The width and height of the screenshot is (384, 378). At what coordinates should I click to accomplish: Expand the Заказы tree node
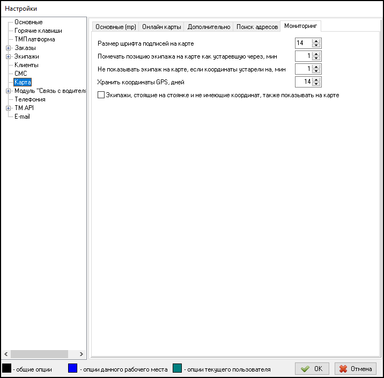point(8,48)
